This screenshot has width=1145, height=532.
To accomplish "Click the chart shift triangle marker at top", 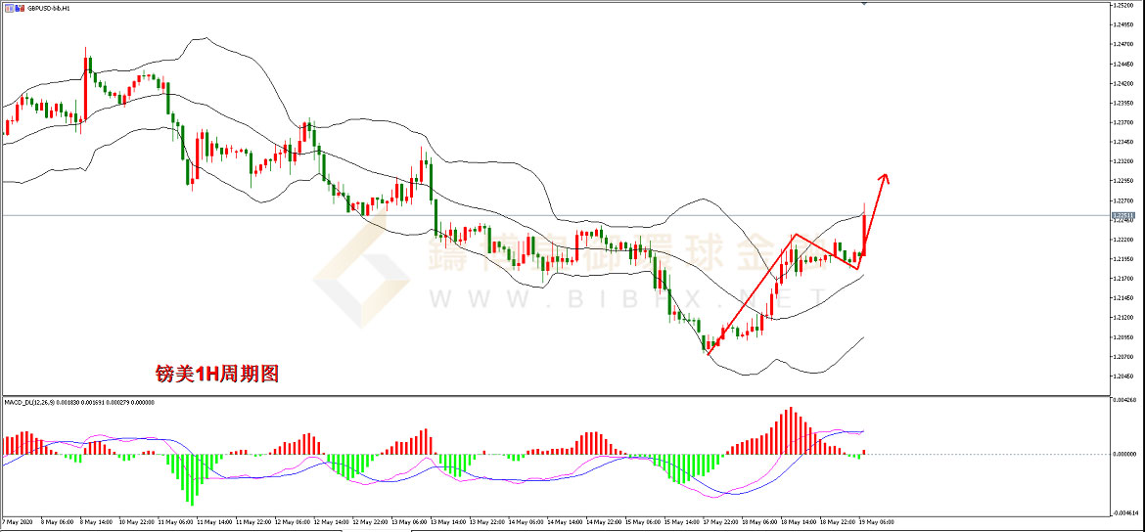I will point(864,5).
